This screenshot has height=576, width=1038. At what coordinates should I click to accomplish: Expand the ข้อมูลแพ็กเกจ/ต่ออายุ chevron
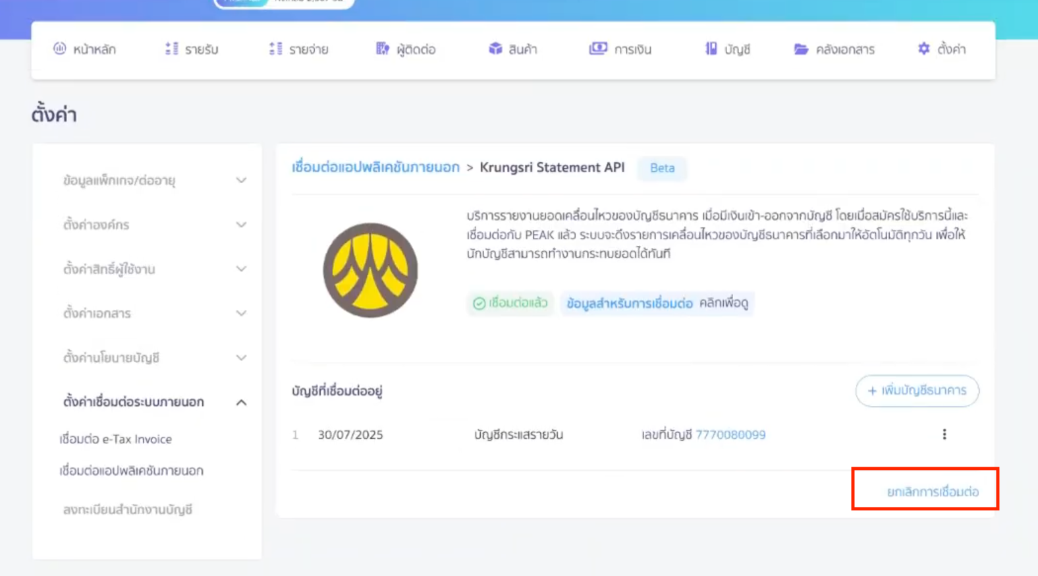(241, 181)
